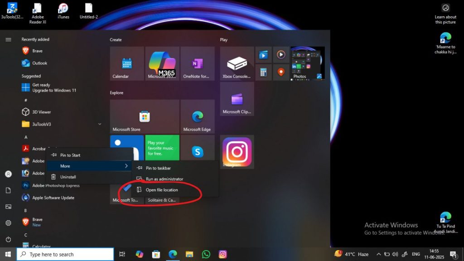
Task: Open the Tu Ta Pind Edge shortcut
Action: [445, 222]
